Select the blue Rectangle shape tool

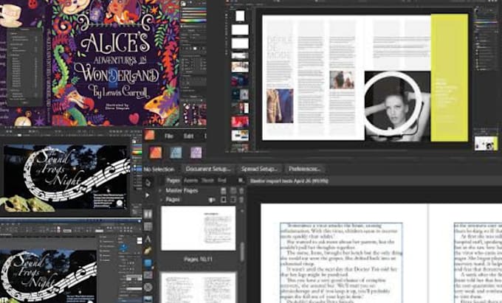point(148,263)
